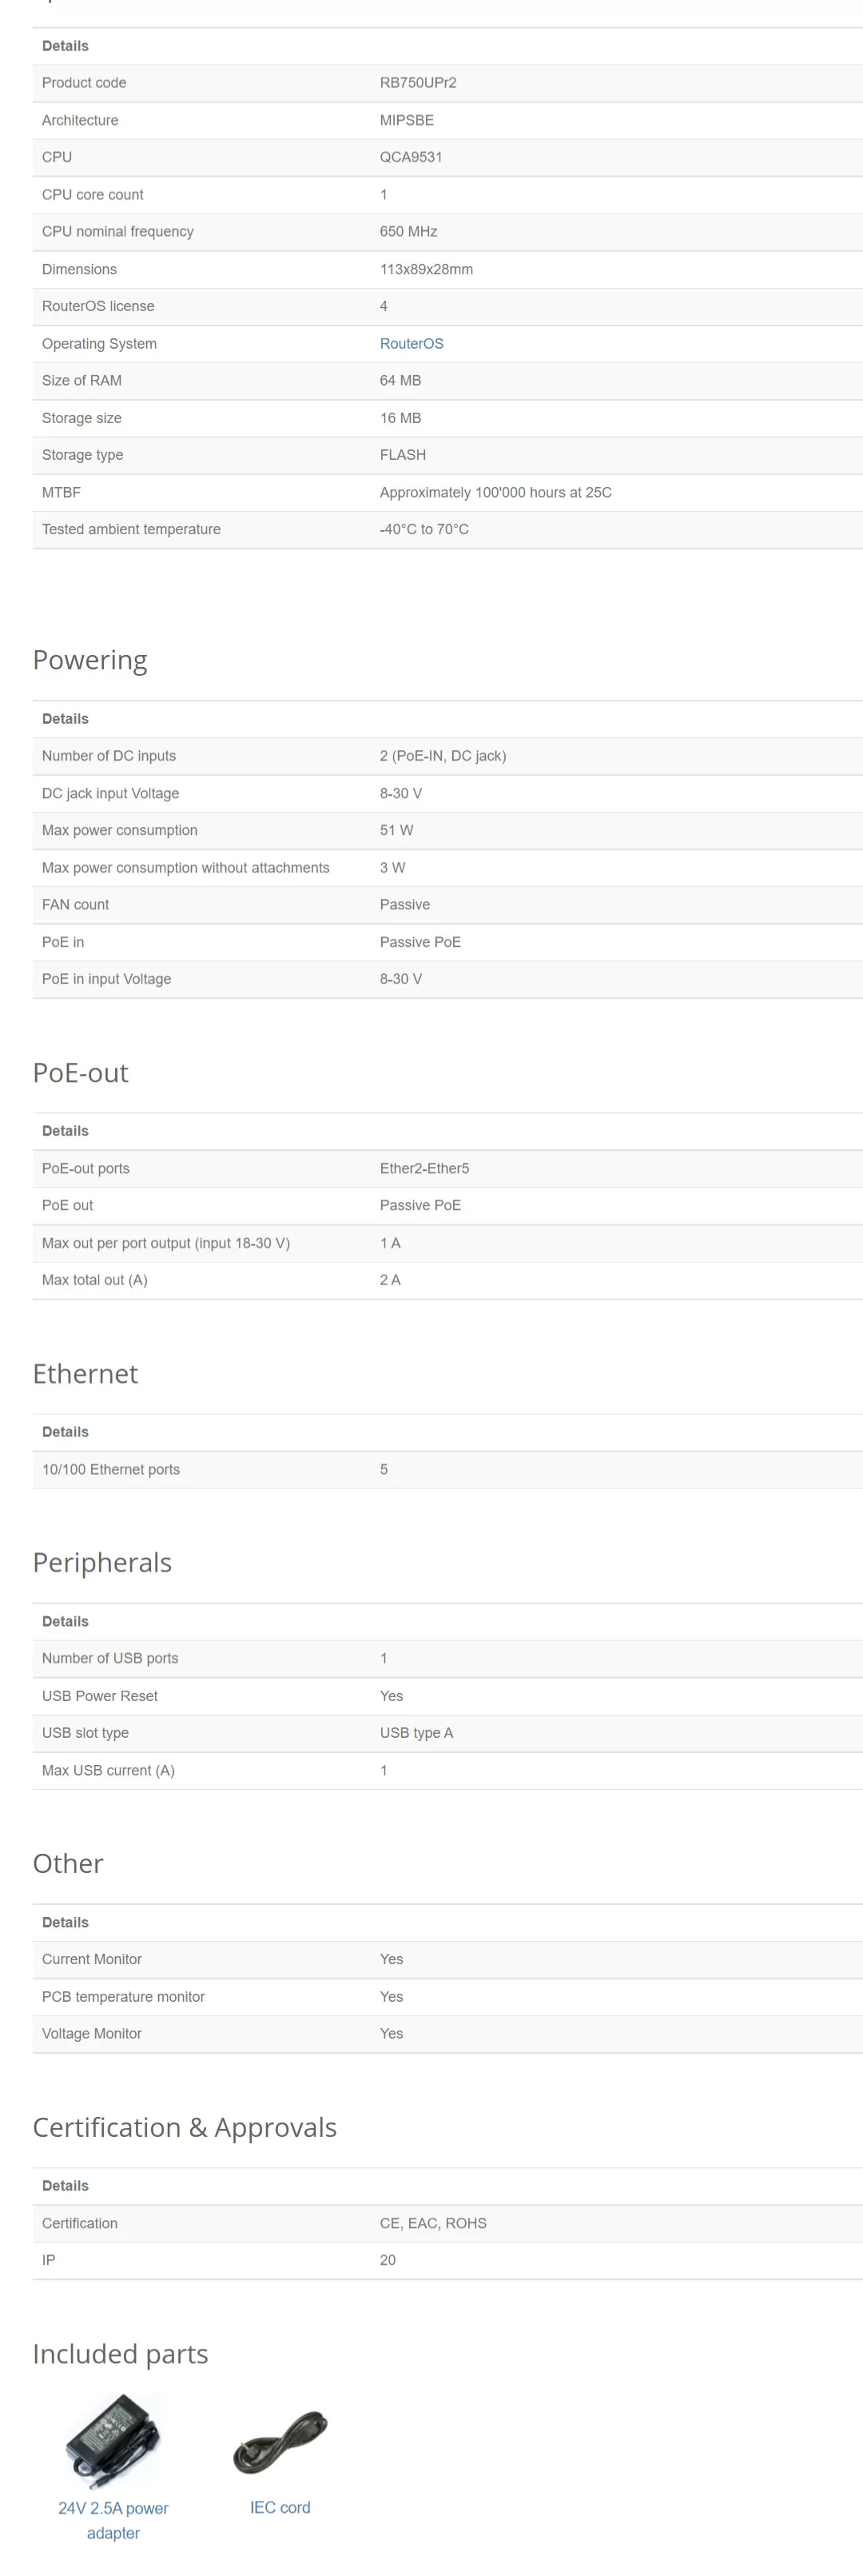Open the IEC cord link
The image size is (863, 2576).
pos(280,2507)
